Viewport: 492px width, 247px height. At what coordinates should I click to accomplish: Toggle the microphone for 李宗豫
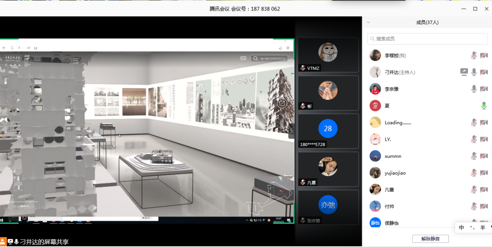click(474, 89)
